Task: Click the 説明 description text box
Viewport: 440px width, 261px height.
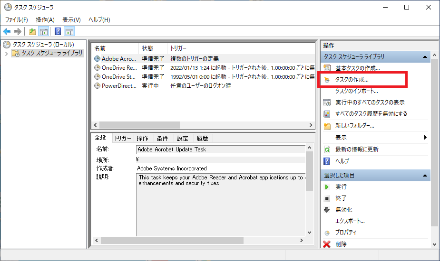Action: click(x=221, y=205)
